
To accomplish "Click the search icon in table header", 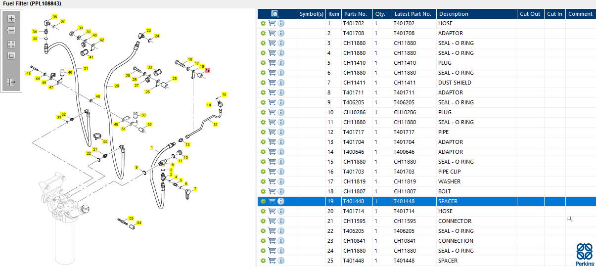I will (275, 14).
